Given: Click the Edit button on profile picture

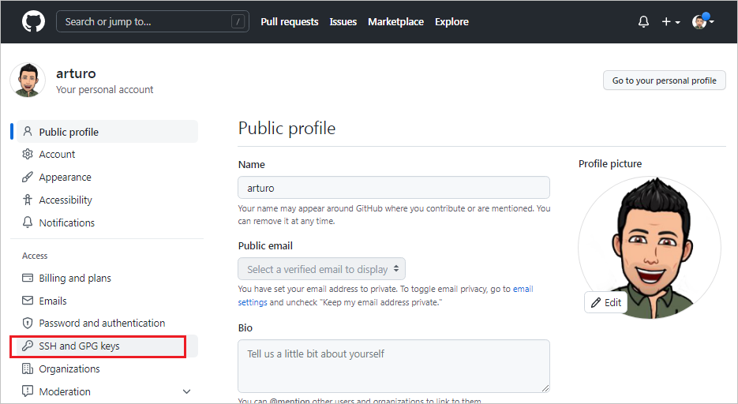Looking at the screenshot, I should pyautogui.click(x=606, y=302).
